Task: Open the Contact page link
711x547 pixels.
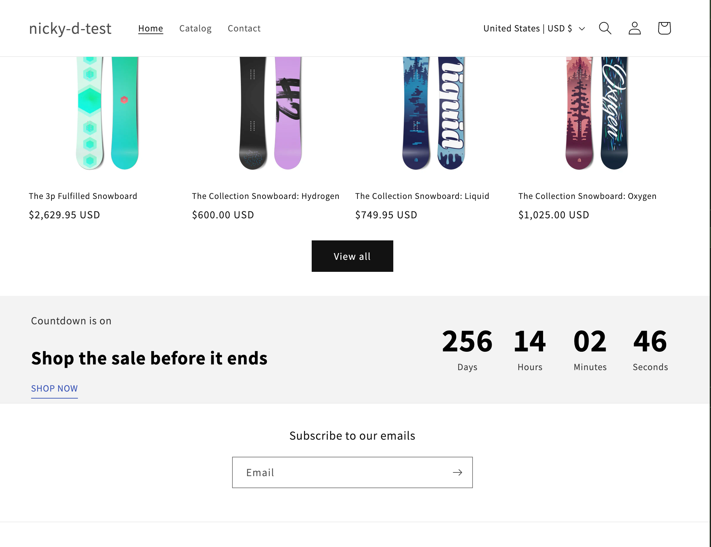Action: 244,28
